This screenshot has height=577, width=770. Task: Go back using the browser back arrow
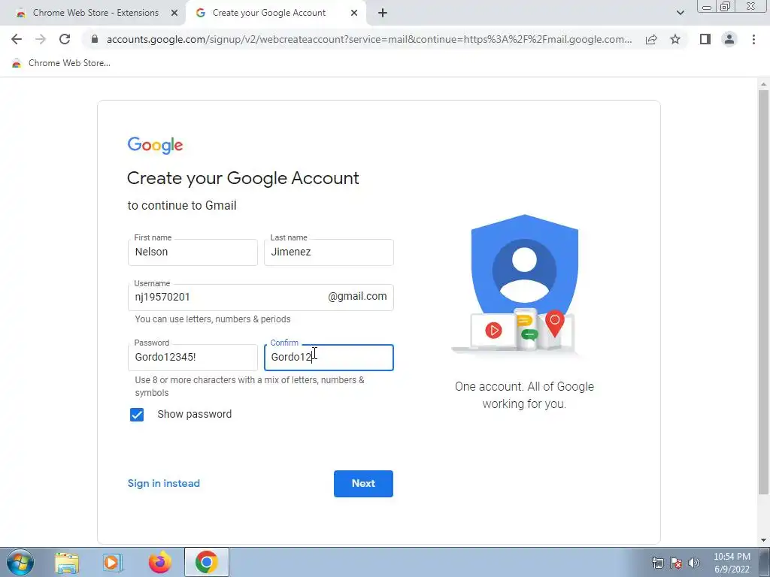click(x=17, y=39)
